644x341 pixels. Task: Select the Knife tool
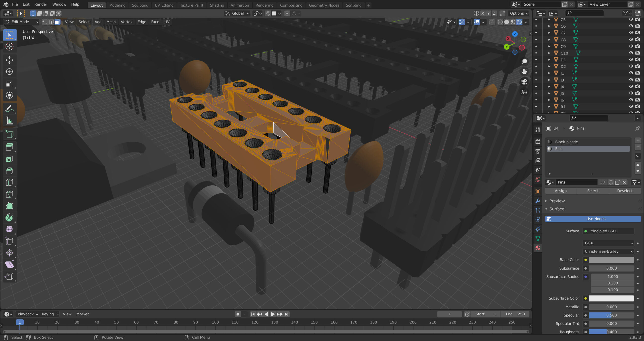(9, 194)
